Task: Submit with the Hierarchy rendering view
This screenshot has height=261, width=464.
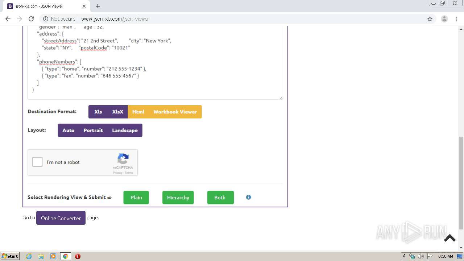Action: click(178, 198)
